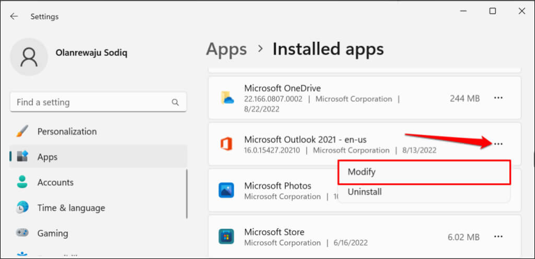Viewport: 535px width, 259px height.
Task: Click the Microsoft Outlook Office icon
Action: coord(227,144)
